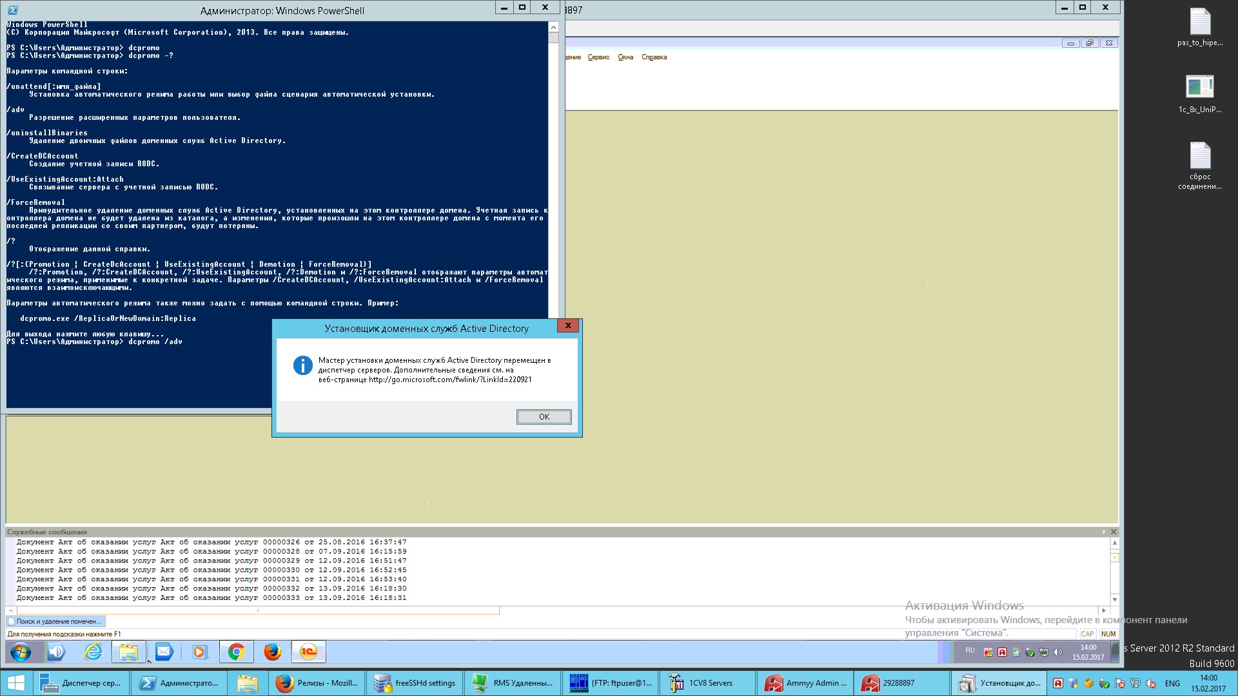Screen dimensions: 1238x696
Task: Click the database server tray icon on host
Action: 1073,683
